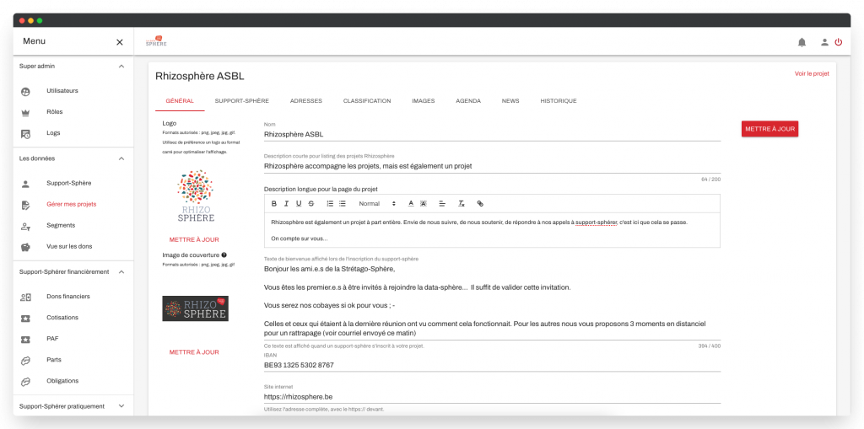The width and height of the screenshot is (864, 429).
Task: Toggle italic formatting in description editor
Action: point(286,203)
